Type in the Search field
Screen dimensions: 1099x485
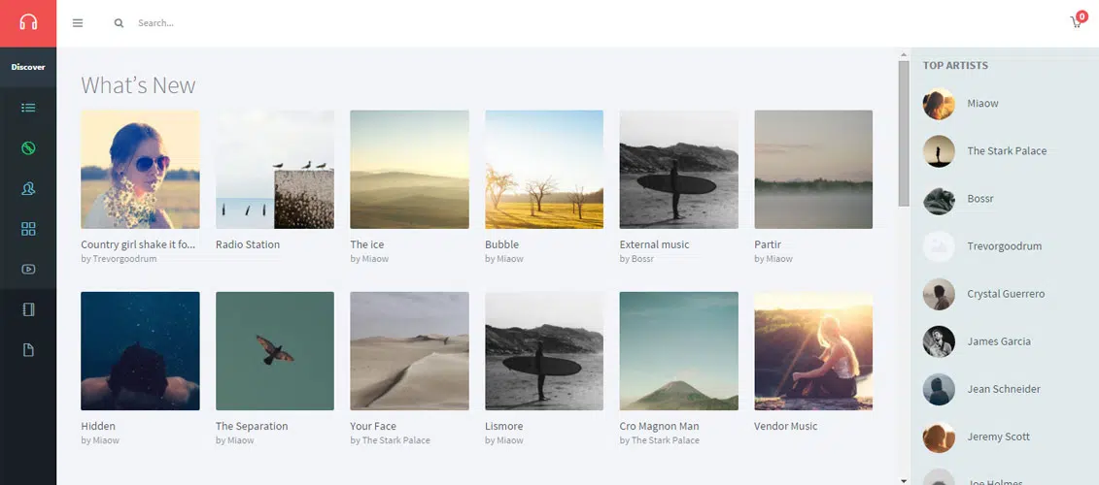tap(292, 23)
